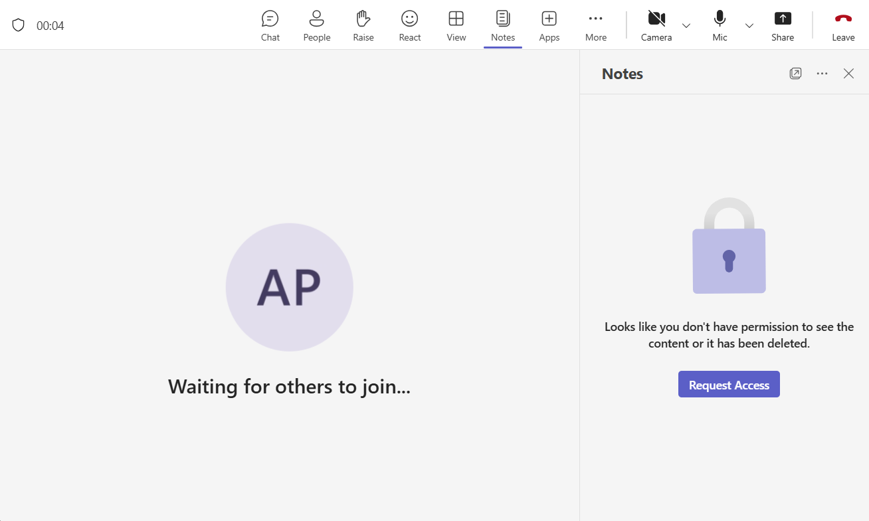Click the permission denied message text
Image resolution: width=869 pixels, height=521 pixels.
[x=729, y=335]
